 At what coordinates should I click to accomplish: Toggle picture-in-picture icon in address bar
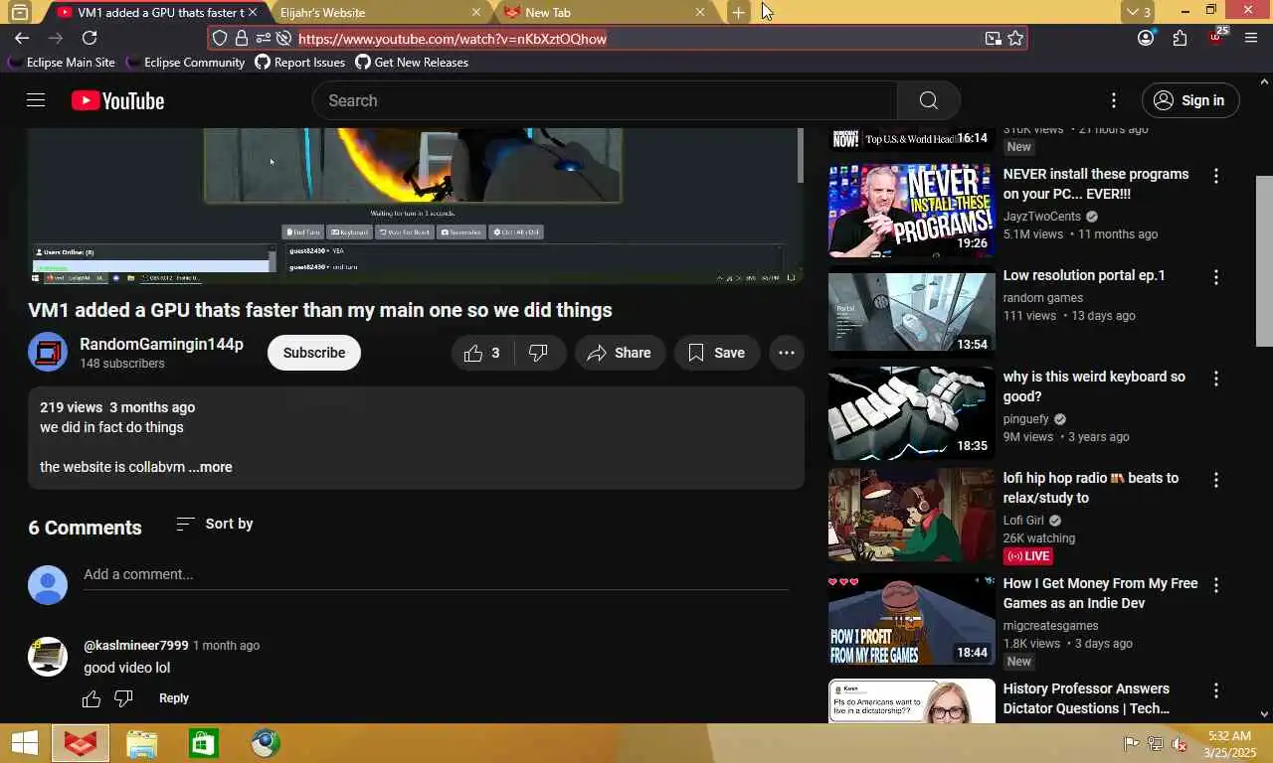(x=993, y=39)
